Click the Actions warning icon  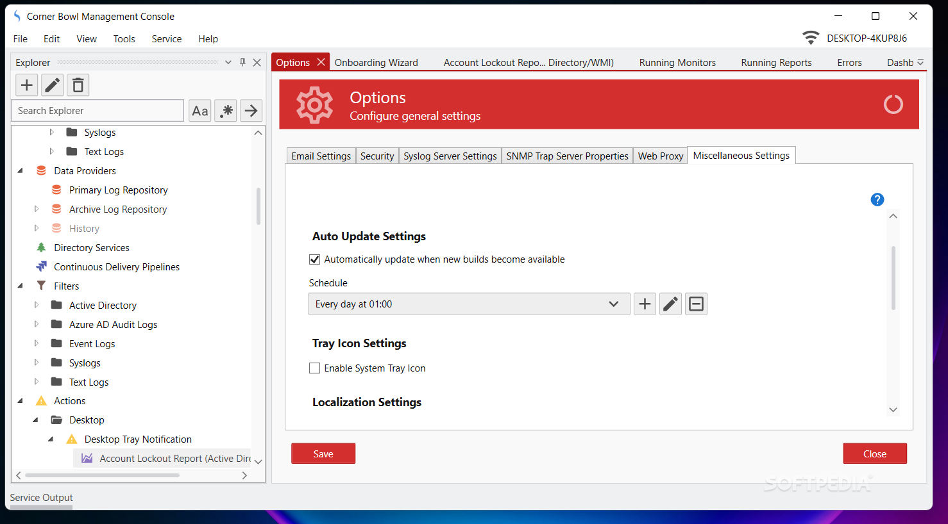(41, 401)
